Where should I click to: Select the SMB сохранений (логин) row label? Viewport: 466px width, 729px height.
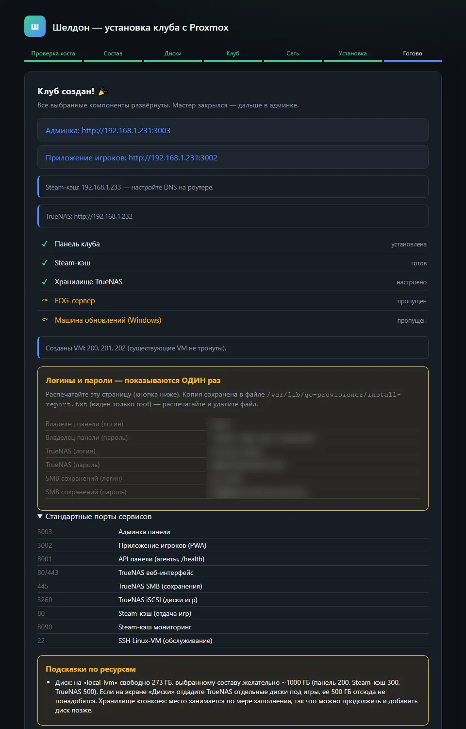84,479
